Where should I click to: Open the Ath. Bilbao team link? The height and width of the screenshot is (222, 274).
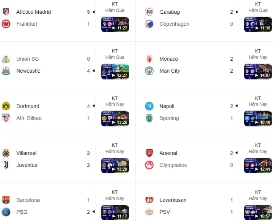click(29, 118)
